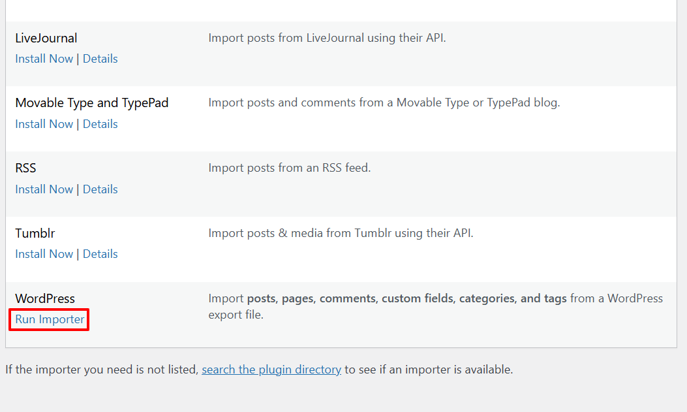
Task: Click Install Now under LiveJournal
Action: [44, 59]
